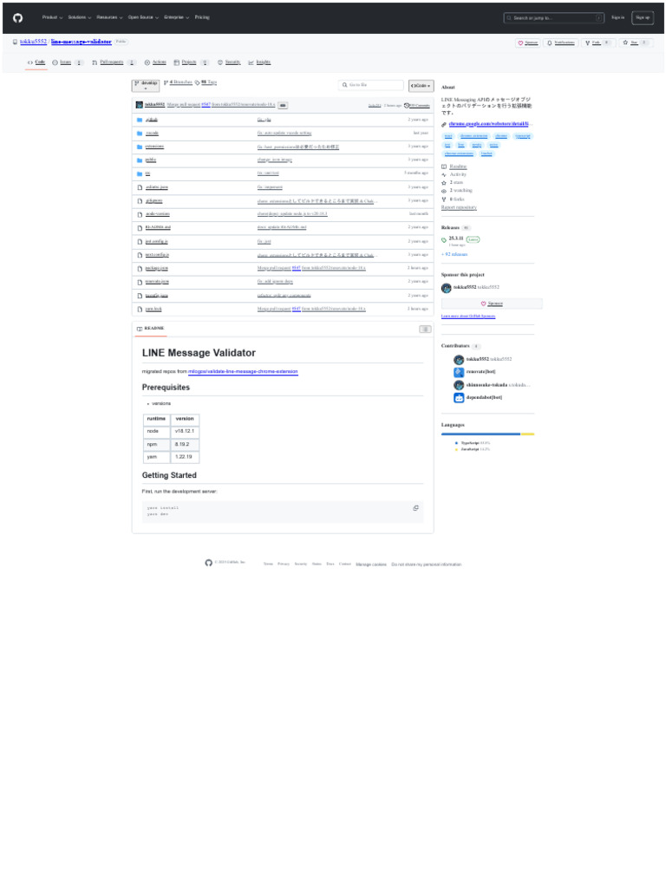Select the README tab heading
This screenshot has height=888, width=666.
[151, 329]
